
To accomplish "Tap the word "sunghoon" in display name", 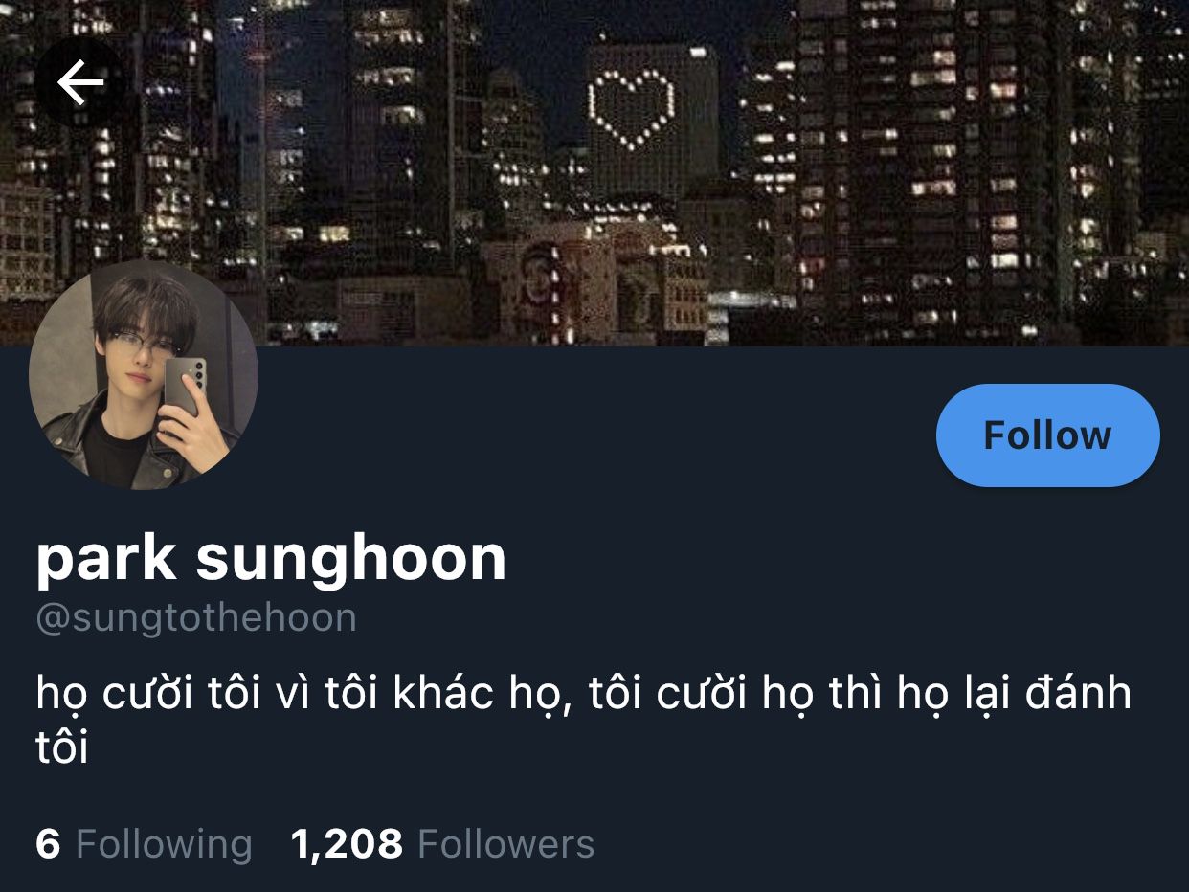I will [351, 558].
